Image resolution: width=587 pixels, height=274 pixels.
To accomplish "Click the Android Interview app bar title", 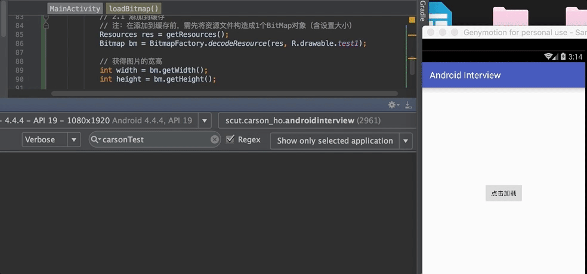I will (465, 75).
